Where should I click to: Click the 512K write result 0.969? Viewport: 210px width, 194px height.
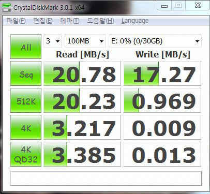162,100
